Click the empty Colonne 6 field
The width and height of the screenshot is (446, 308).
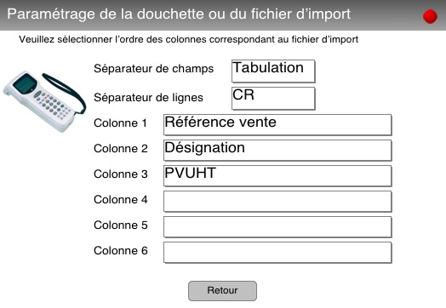(277, 253)
